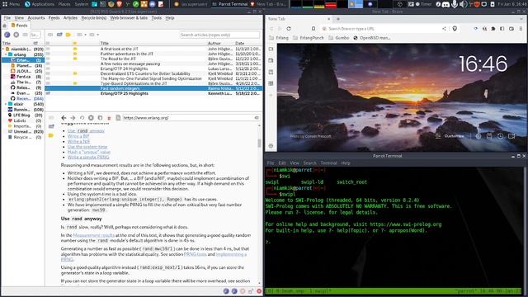Screen dimensions: 528x297
Task: Open Brave extensions puzzle icon
Action: (x=493, y=29)
